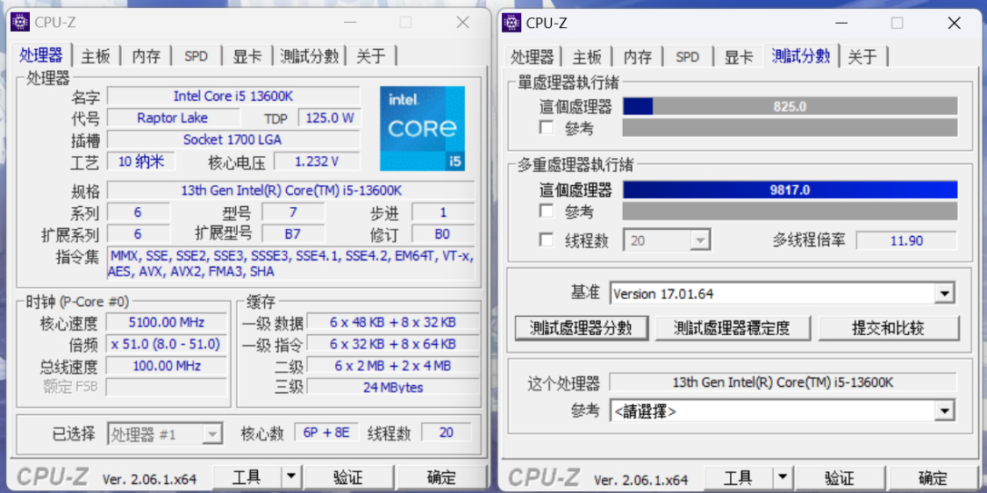Open 关于 tab in right window
987x493 pixels.
coord(862,57)
